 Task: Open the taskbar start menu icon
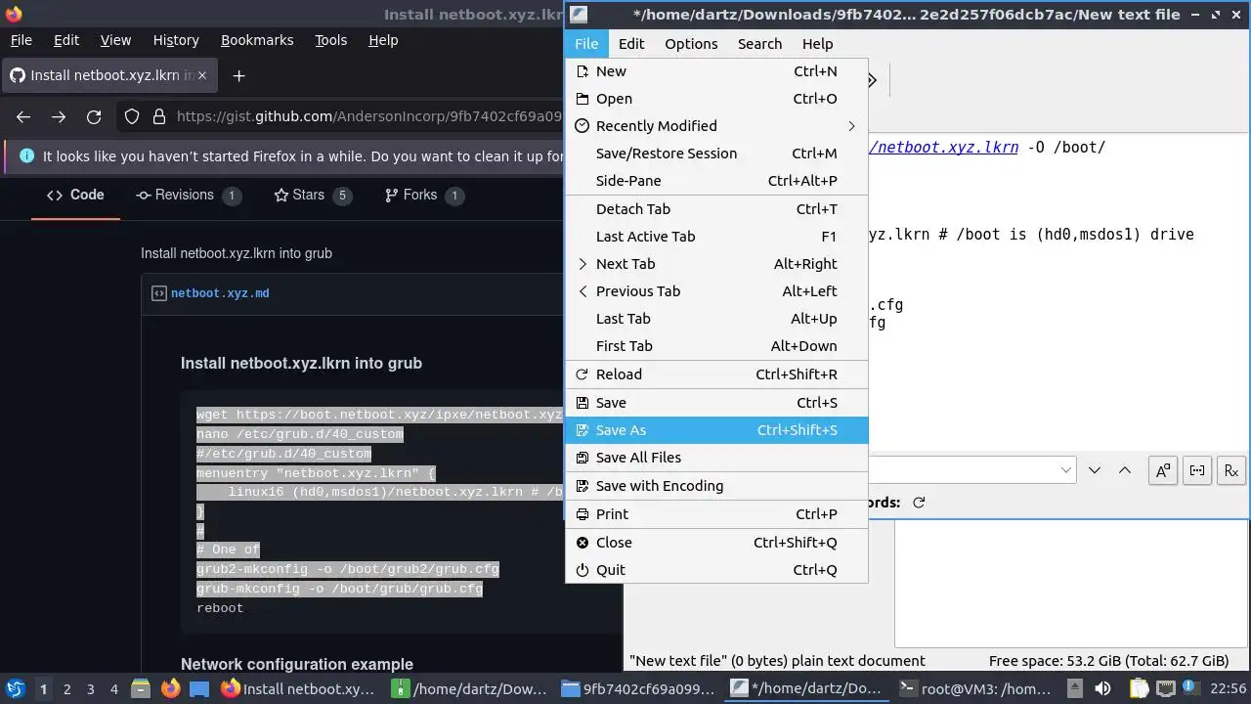[x=15, y=688]
